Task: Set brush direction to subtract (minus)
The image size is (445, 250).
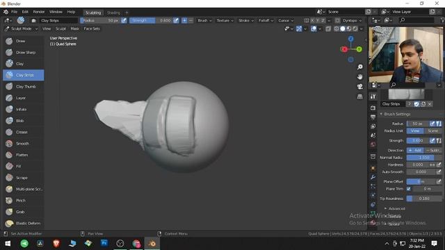Action: [191, 20]
